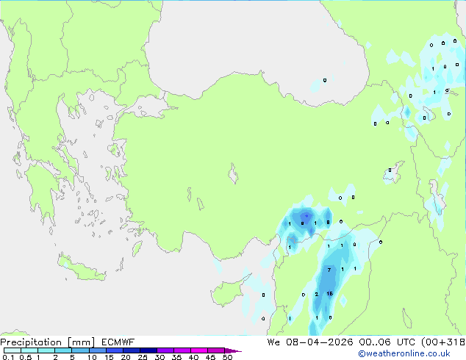Select the above-50 mm arrow legend tip
466x360 pixels.
(233, 350)
